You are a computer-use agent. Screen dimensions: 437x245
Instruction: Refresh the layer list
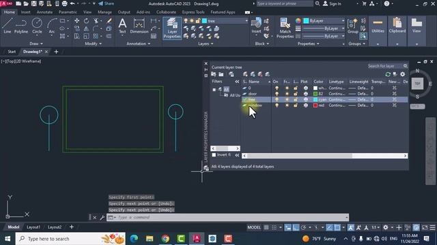(x=388, y=74)
